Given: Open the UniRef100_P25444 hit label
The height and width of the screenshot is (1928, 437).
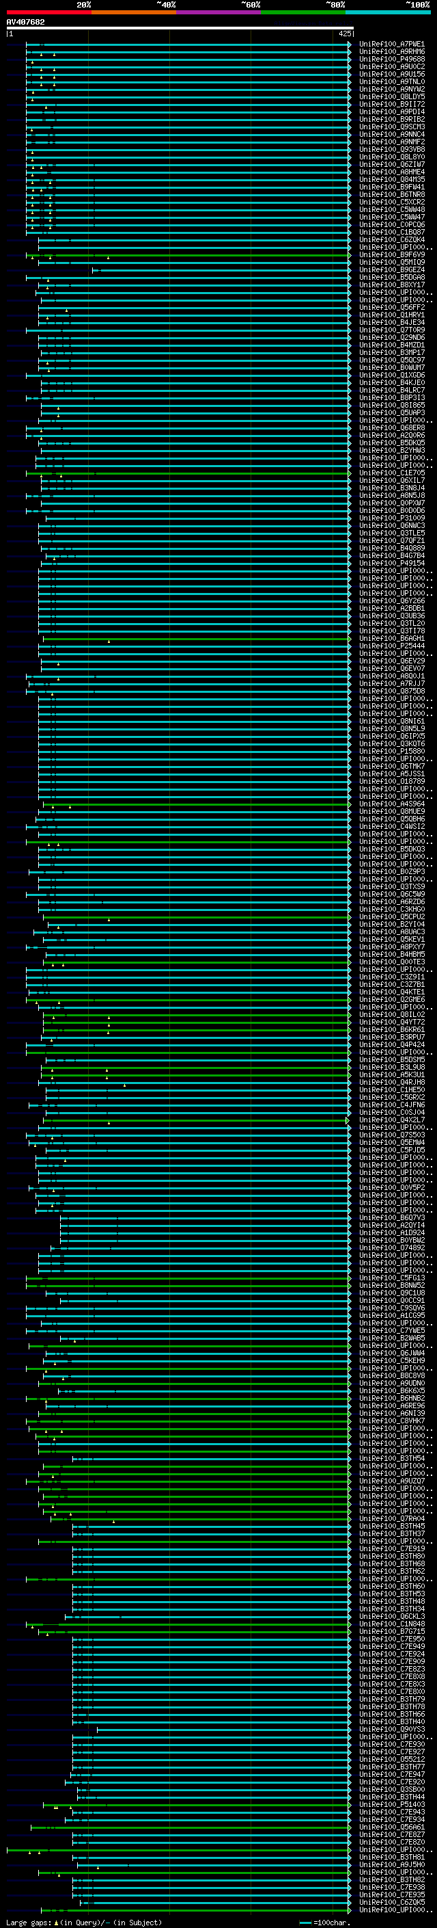Looking at the screenshot, I should (391, 646).
